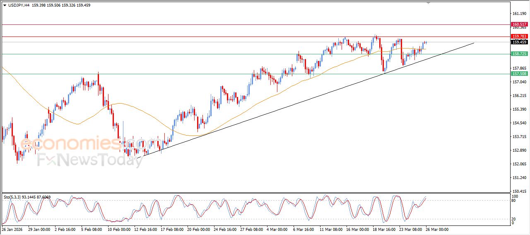
Task: Click the stochastic 80 level label
Action: [x=514, y=201]
